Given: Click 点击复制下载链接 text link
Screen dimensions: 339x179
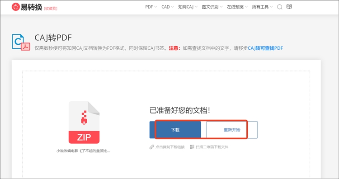Looking at the screenshot, I should tap(170, 147).
